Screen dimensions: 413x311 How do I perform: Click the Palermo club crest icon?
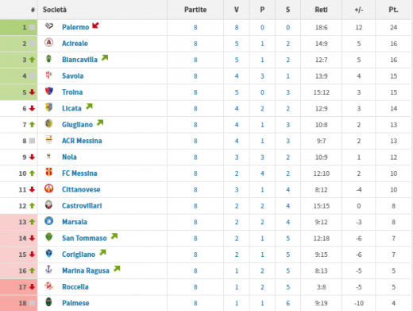49,26
